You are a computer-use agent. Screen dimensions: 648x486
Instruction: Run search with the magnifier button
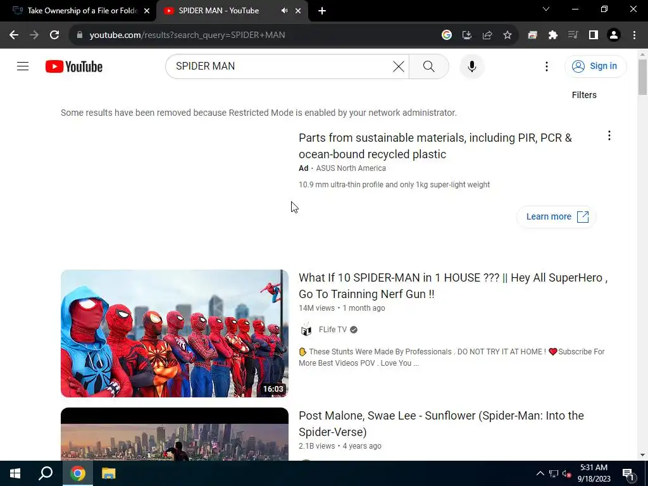[429, 66]
